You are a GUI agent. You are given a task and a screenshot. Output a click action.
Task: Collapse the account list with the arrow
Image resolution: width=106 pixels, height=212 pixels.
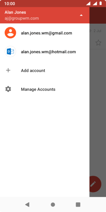[x=81, y=15]
